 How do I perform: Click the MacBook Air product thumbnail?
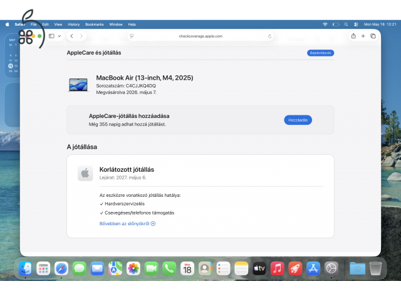[x=78, y=85]
